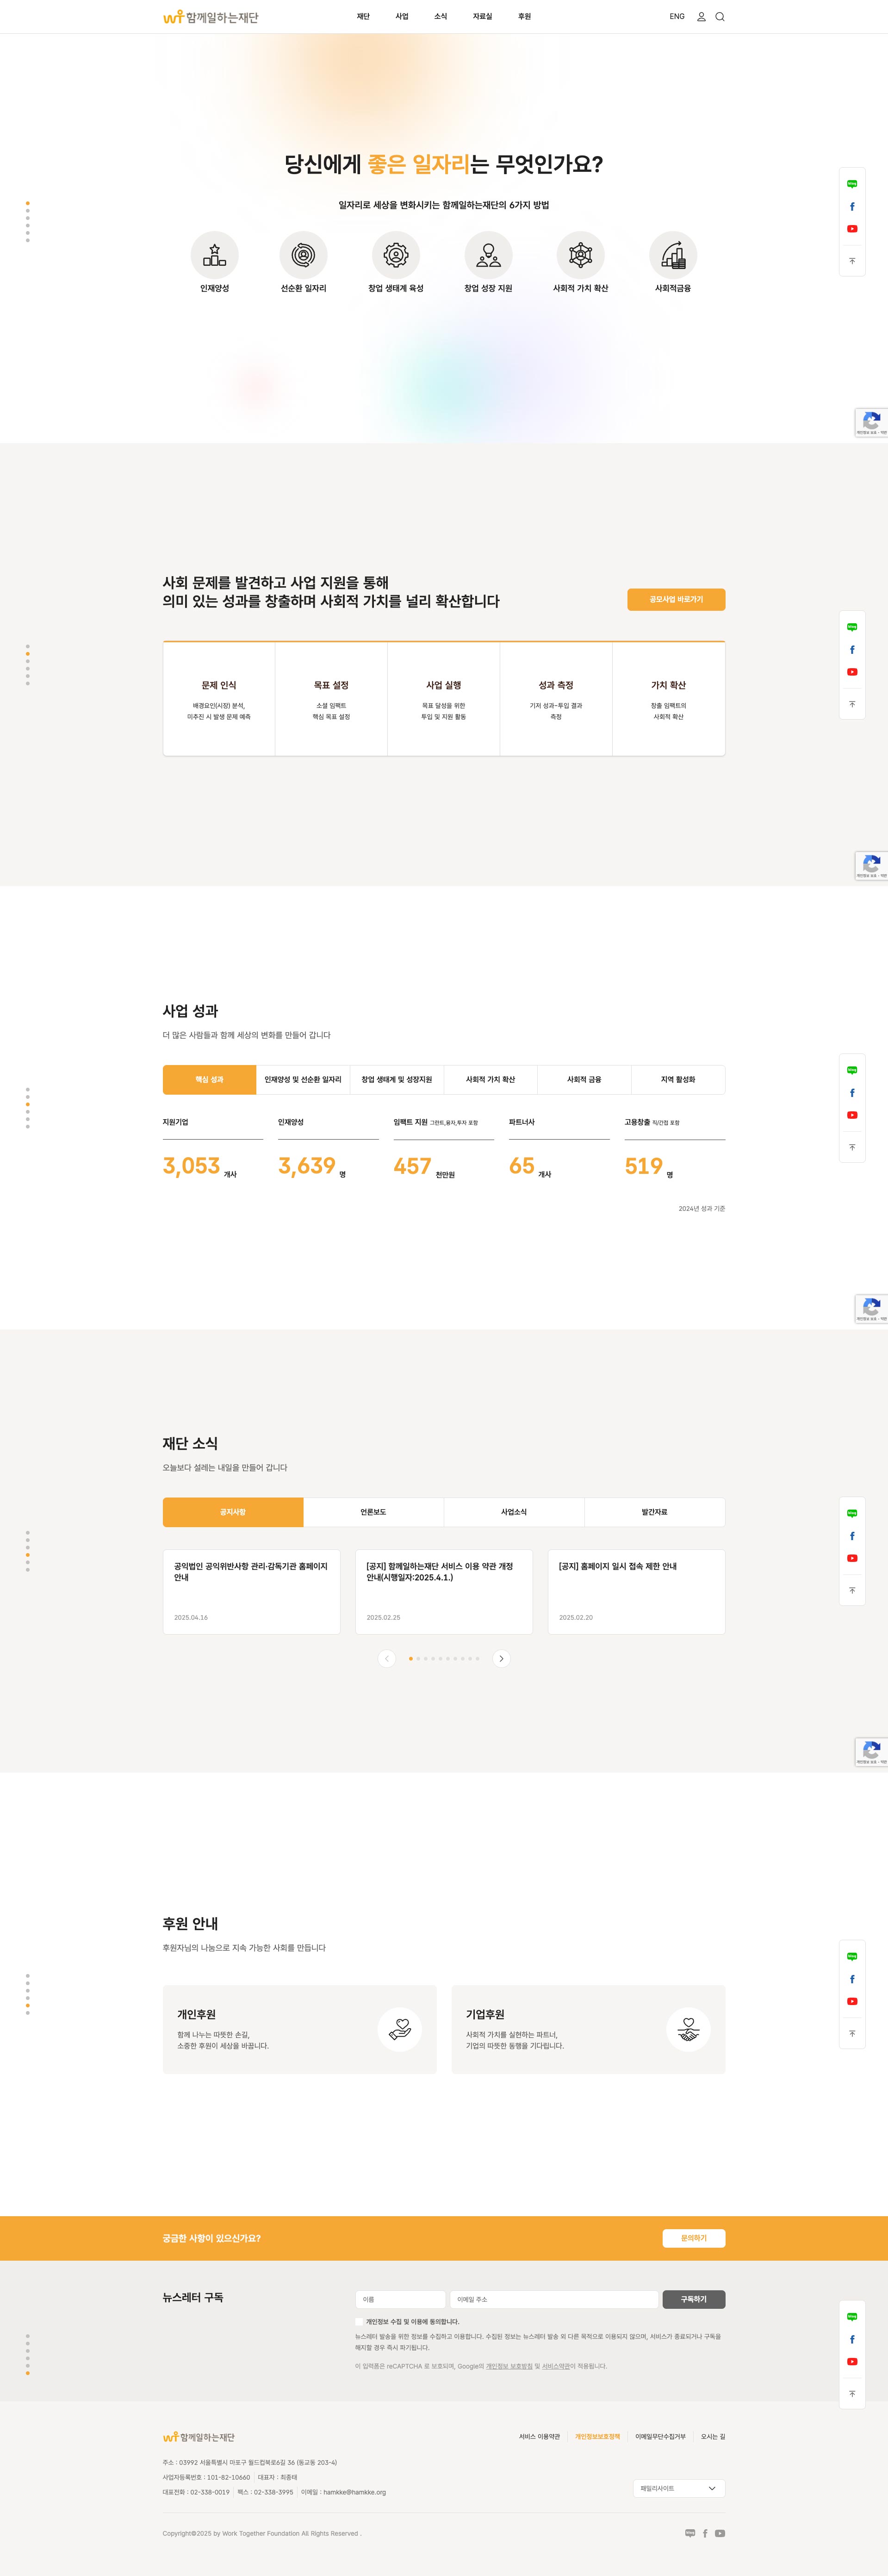
Task: Open the 개인후원 donation card
Action: (300, 2029)
